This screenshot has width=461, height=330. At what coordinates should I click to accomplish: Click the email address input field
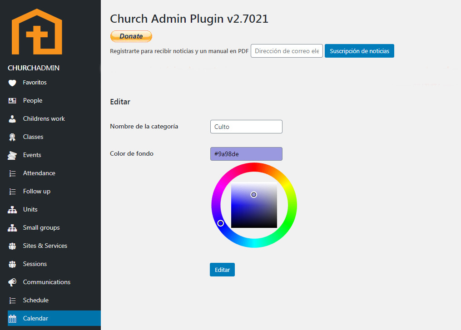click(287, 51)
